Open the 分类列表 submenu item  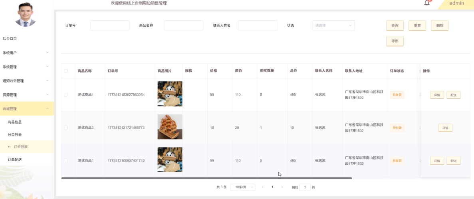(27, 134)
